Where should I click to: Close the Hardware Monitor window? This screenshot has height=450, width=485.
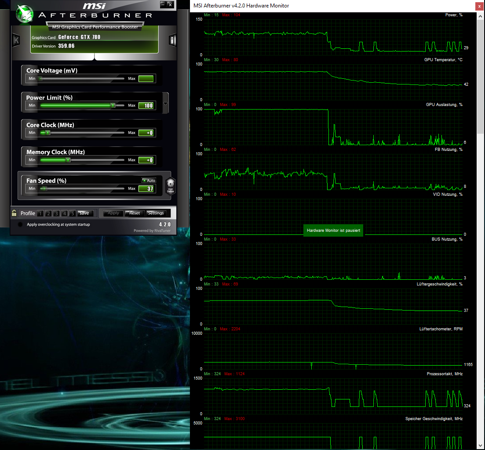click(x=479, y=6)
